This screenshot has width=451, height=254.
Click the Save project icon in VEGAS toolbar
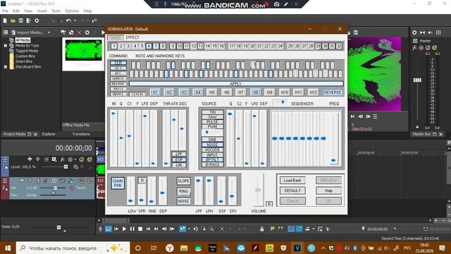(x=20, y=20)
